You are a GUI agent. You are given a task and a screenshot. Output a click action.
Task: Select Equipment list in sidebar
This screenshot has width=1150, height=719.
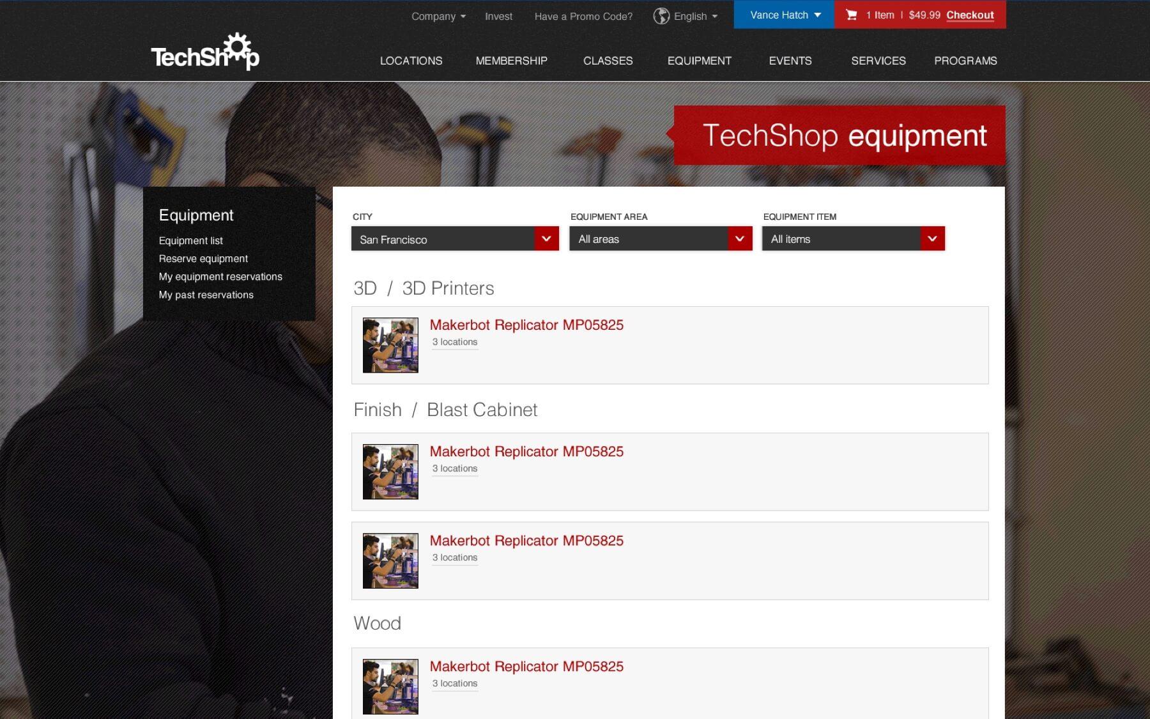pyautogui.click(x=190, y=240)
